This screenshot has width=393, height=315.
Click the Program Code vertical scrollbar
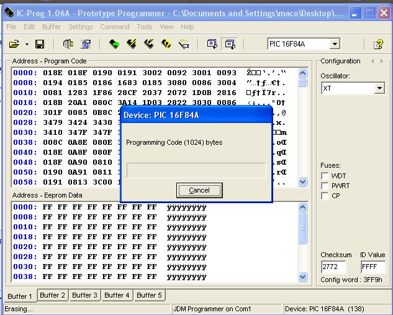point(303,130)
